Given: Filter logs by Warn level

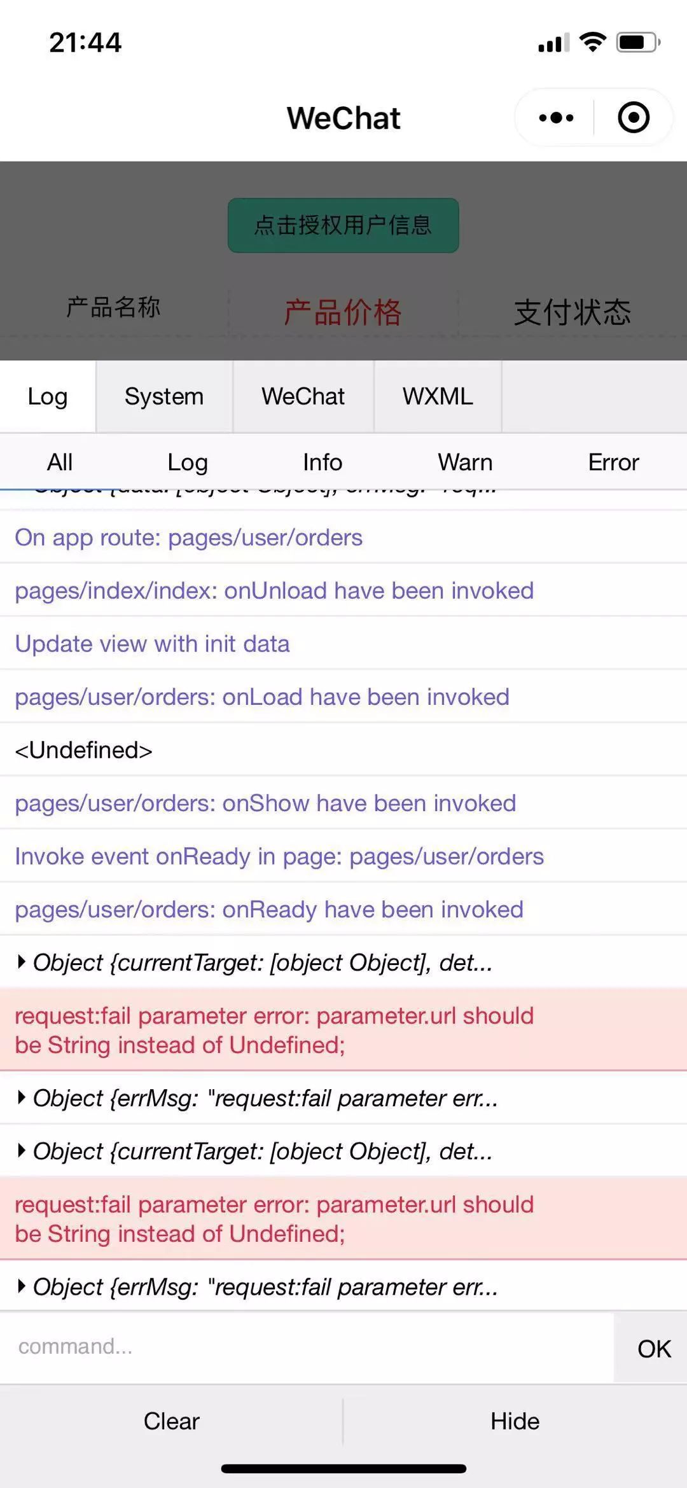Looking at the screenshot, I should click(465, 462).
